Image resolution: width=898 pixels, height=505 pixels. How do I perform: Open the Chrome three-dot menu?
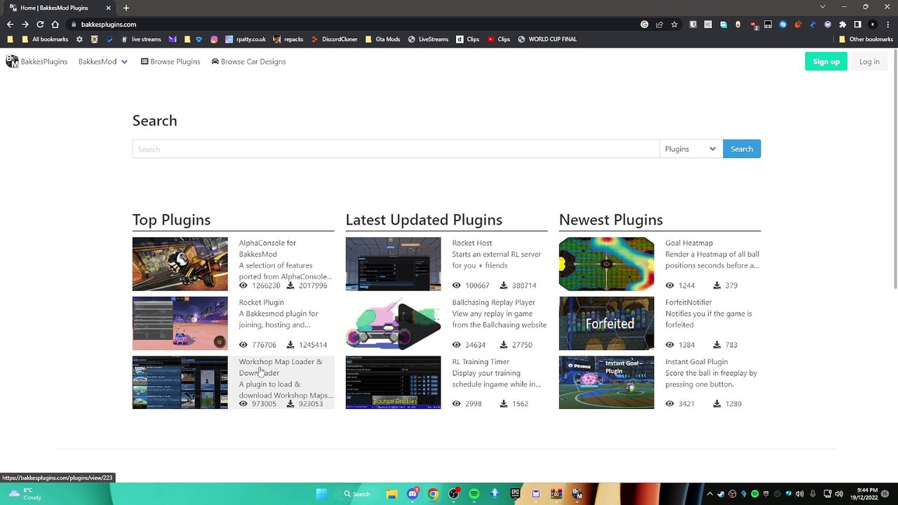(887, 25)
